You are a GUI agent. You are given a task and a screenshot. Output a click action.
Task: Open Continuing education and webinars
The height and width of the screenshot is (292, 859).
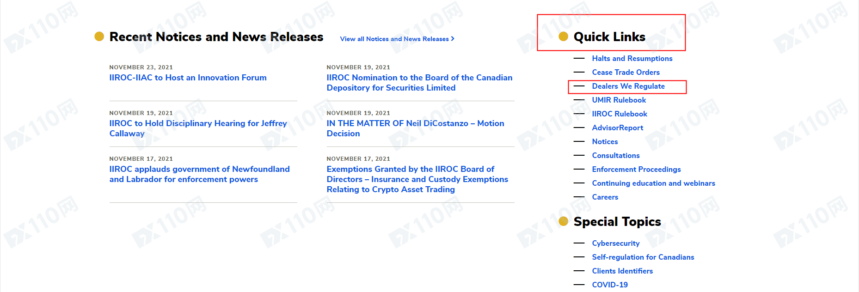[x=653, y=183]
